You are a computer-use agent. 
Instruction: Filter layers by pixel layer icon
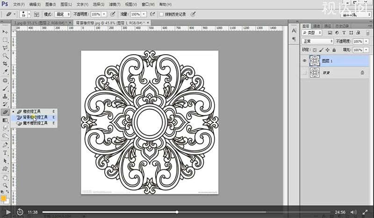[x=330, y=33]
